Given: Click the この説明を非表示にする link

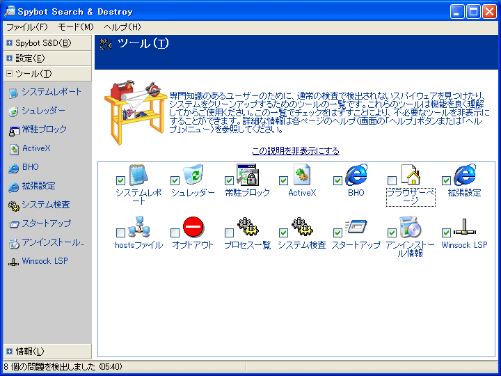Looking at the screenshot, I should click(x=296, y=151).
